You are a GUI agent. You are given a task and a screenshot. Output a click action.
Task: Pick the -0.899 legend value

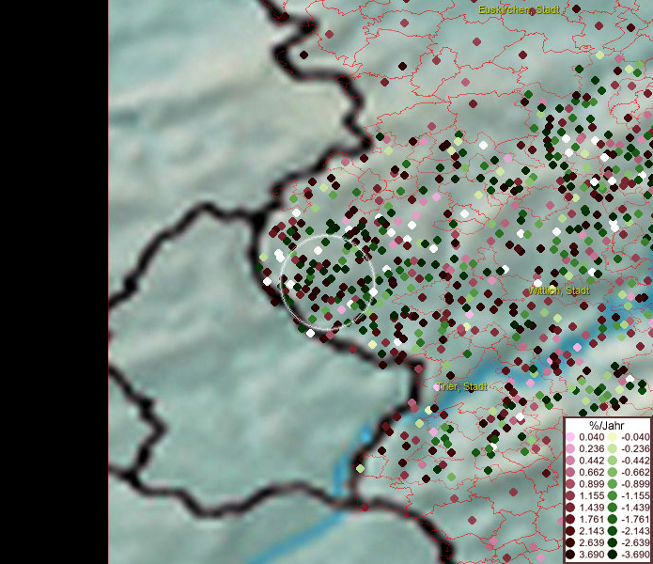point(635,484)
